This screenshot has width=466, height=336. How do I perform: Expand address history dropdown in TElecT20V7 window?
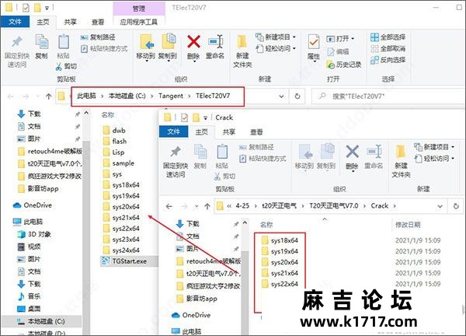(x=281, y=96)
